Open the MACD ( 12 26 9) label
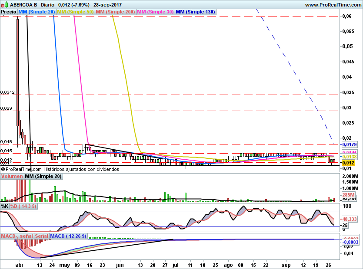 68,236
